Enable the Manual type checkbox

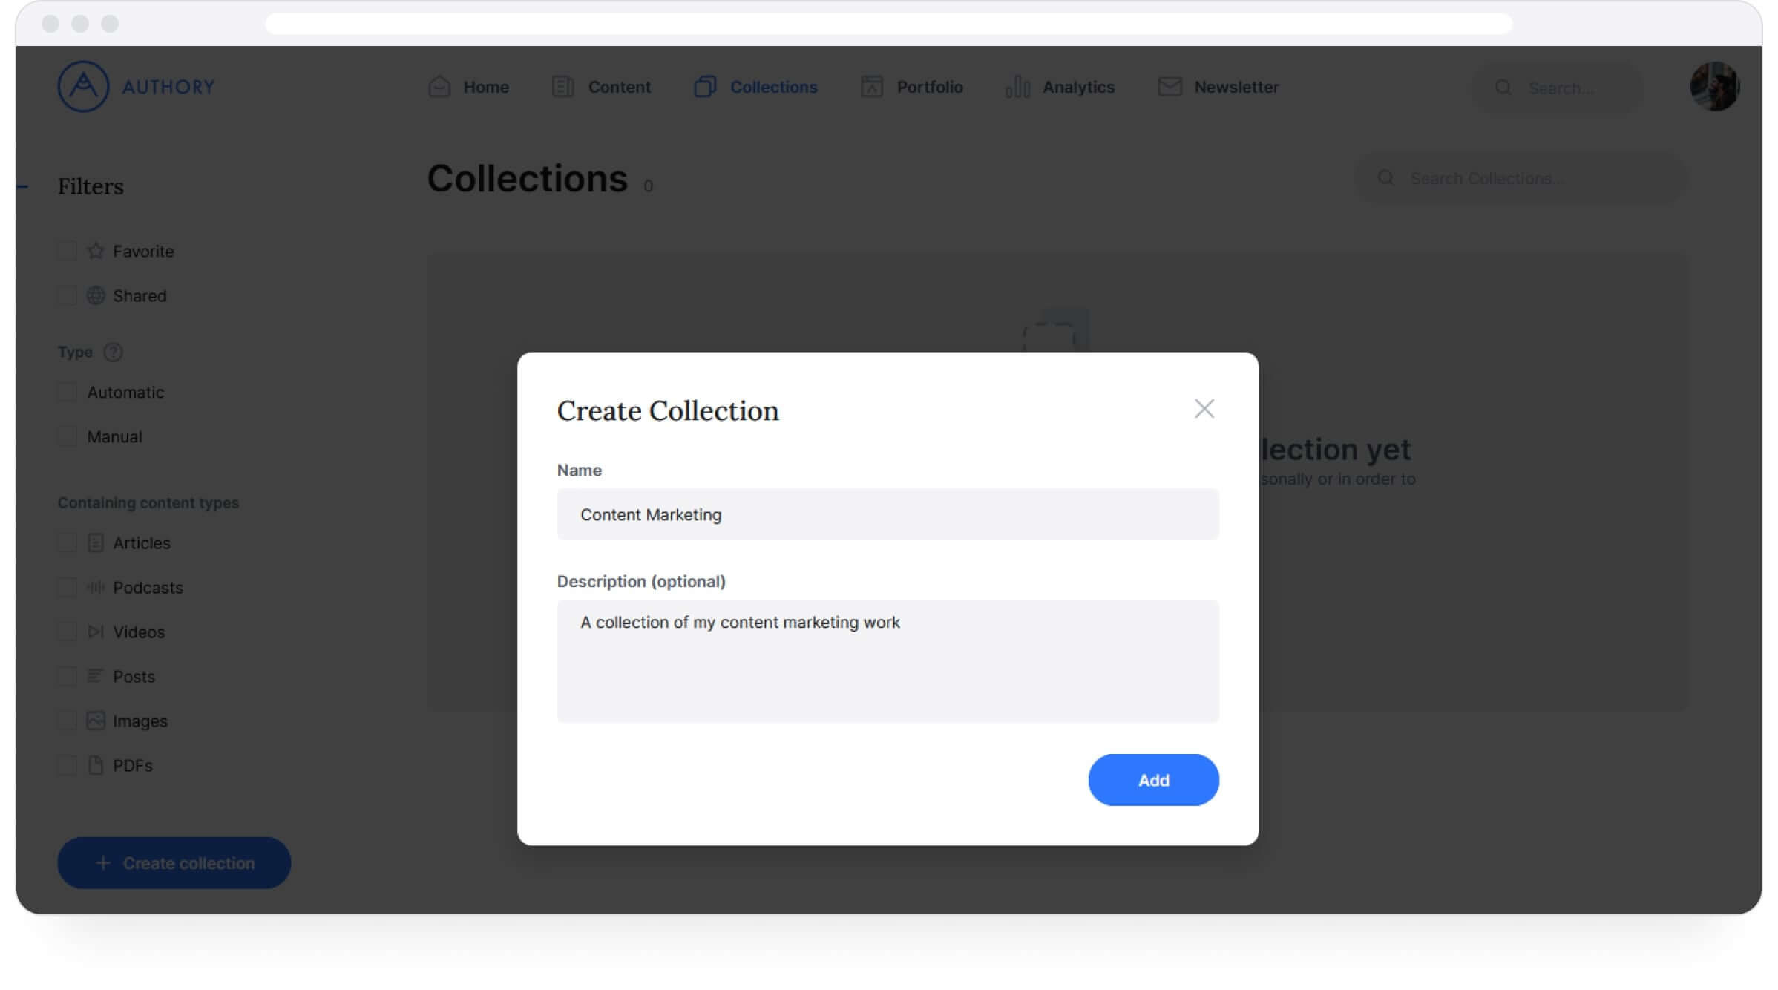68,436
